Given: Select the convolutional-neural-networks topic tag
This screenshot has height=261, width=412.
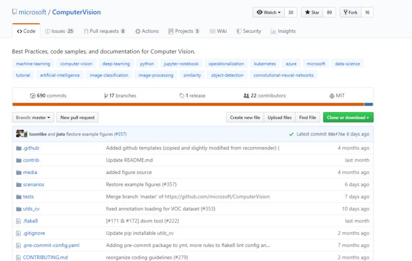Looking at the screenshot, I should 284,75.
